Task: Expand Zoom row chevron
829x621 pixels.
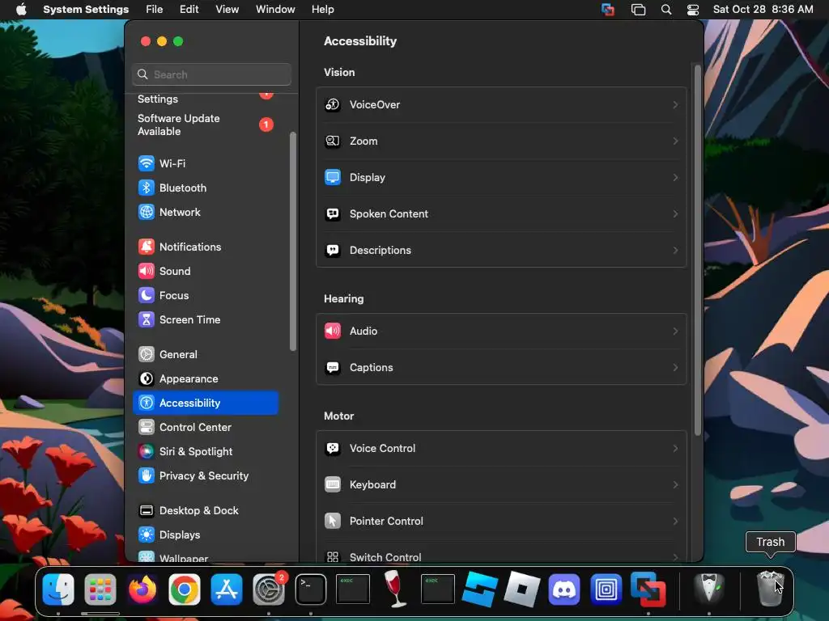Action: tap(675, 141)
